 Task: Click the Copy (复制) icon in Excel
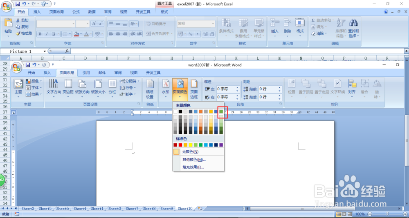[18, 27]
